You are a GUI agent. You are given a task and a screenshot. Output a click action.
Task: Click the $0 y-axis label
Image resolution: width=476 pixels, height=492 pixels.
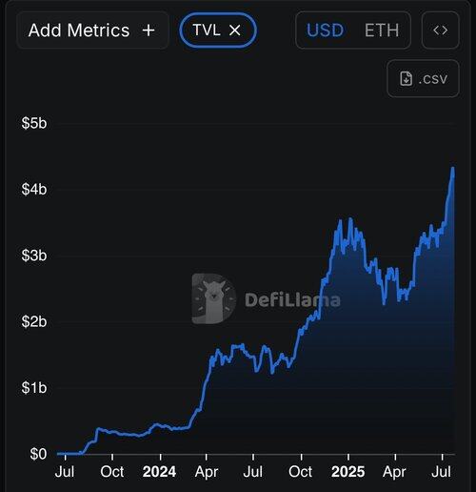pos(38,454)
